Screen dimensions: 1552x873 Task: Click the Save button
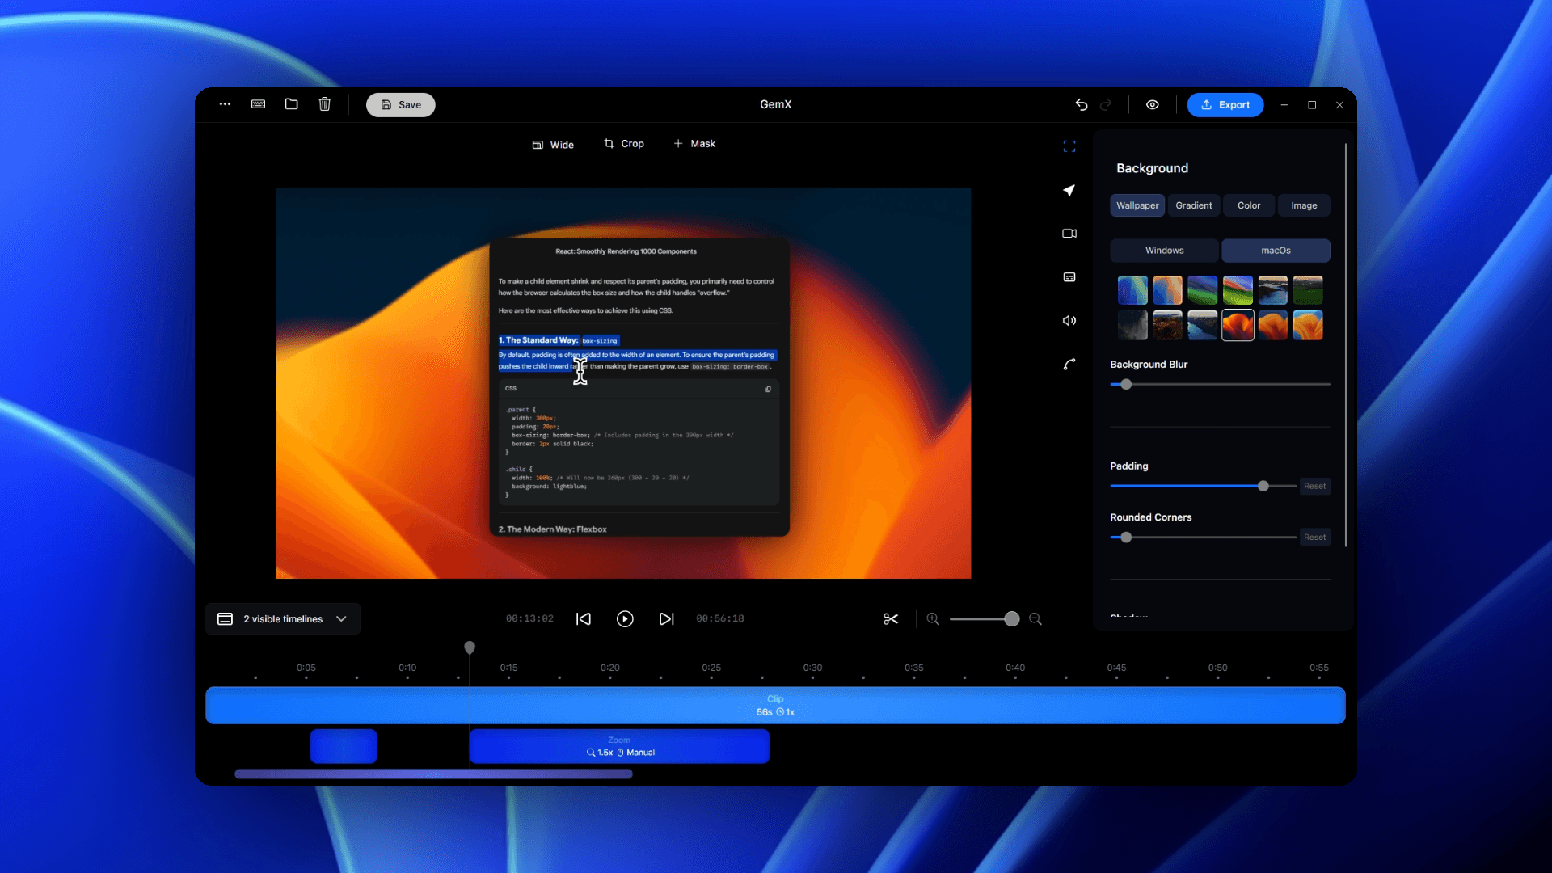click(400, 105)
